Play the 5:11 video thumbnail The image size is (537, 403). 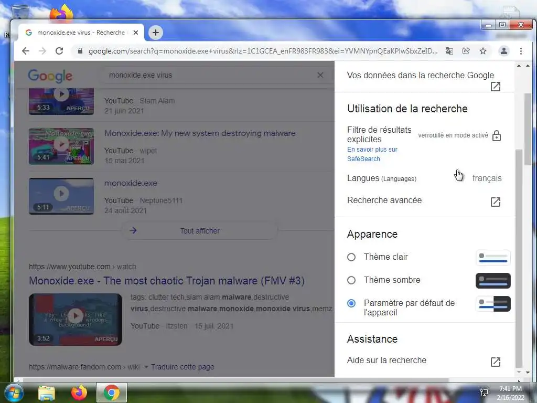coord(61,196)
